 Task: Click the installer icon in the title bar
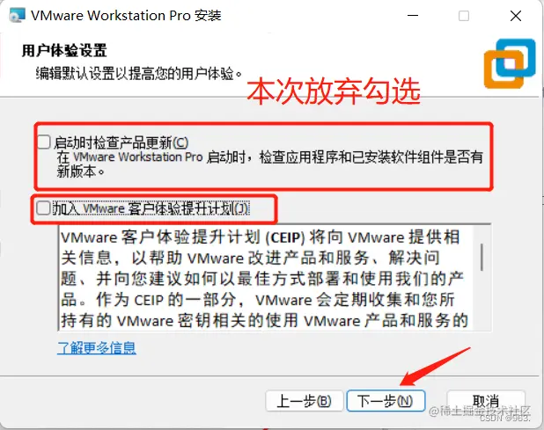[17, 15]
